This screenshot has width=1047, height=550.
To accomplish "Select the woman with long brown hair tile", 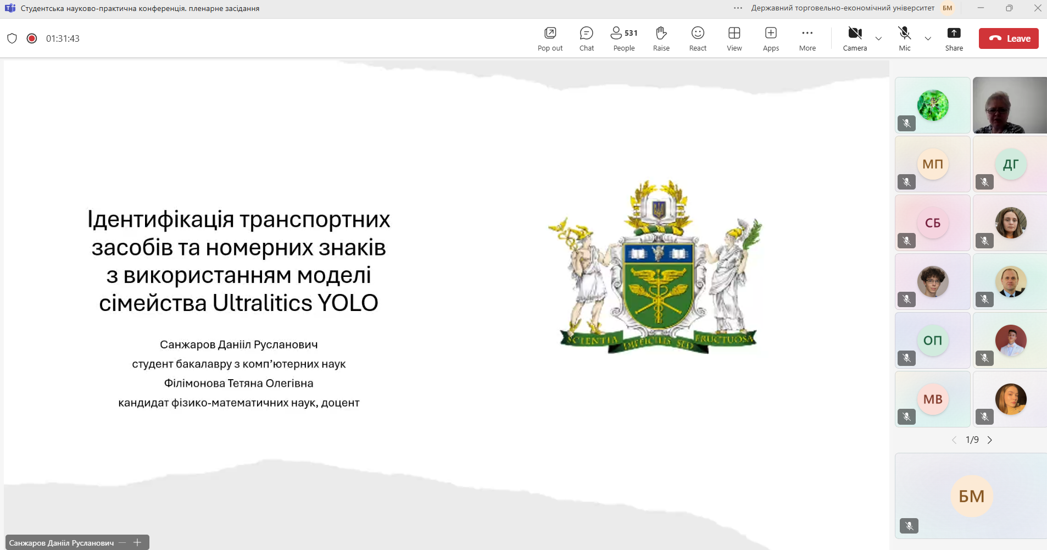I will pyautogui.click(x=1010, y=223).
